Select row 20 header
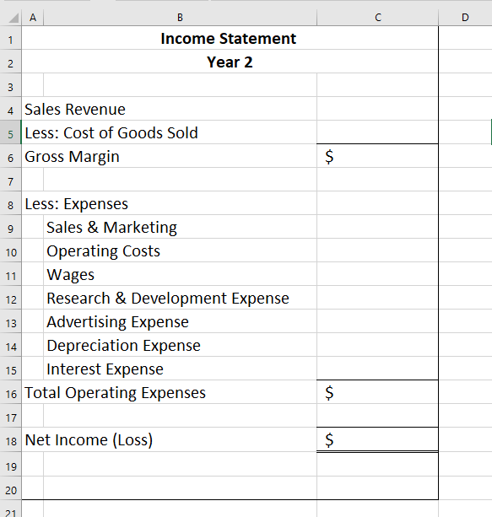The image size is (492, 517). click(11, 488)
